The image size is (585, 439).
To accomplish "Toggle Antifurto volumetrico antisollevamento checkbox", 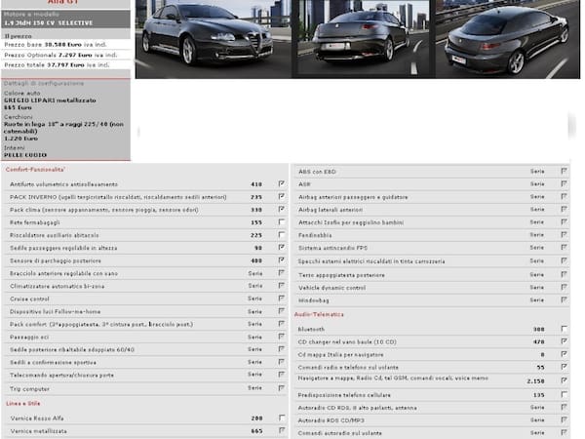I will 282,183.
